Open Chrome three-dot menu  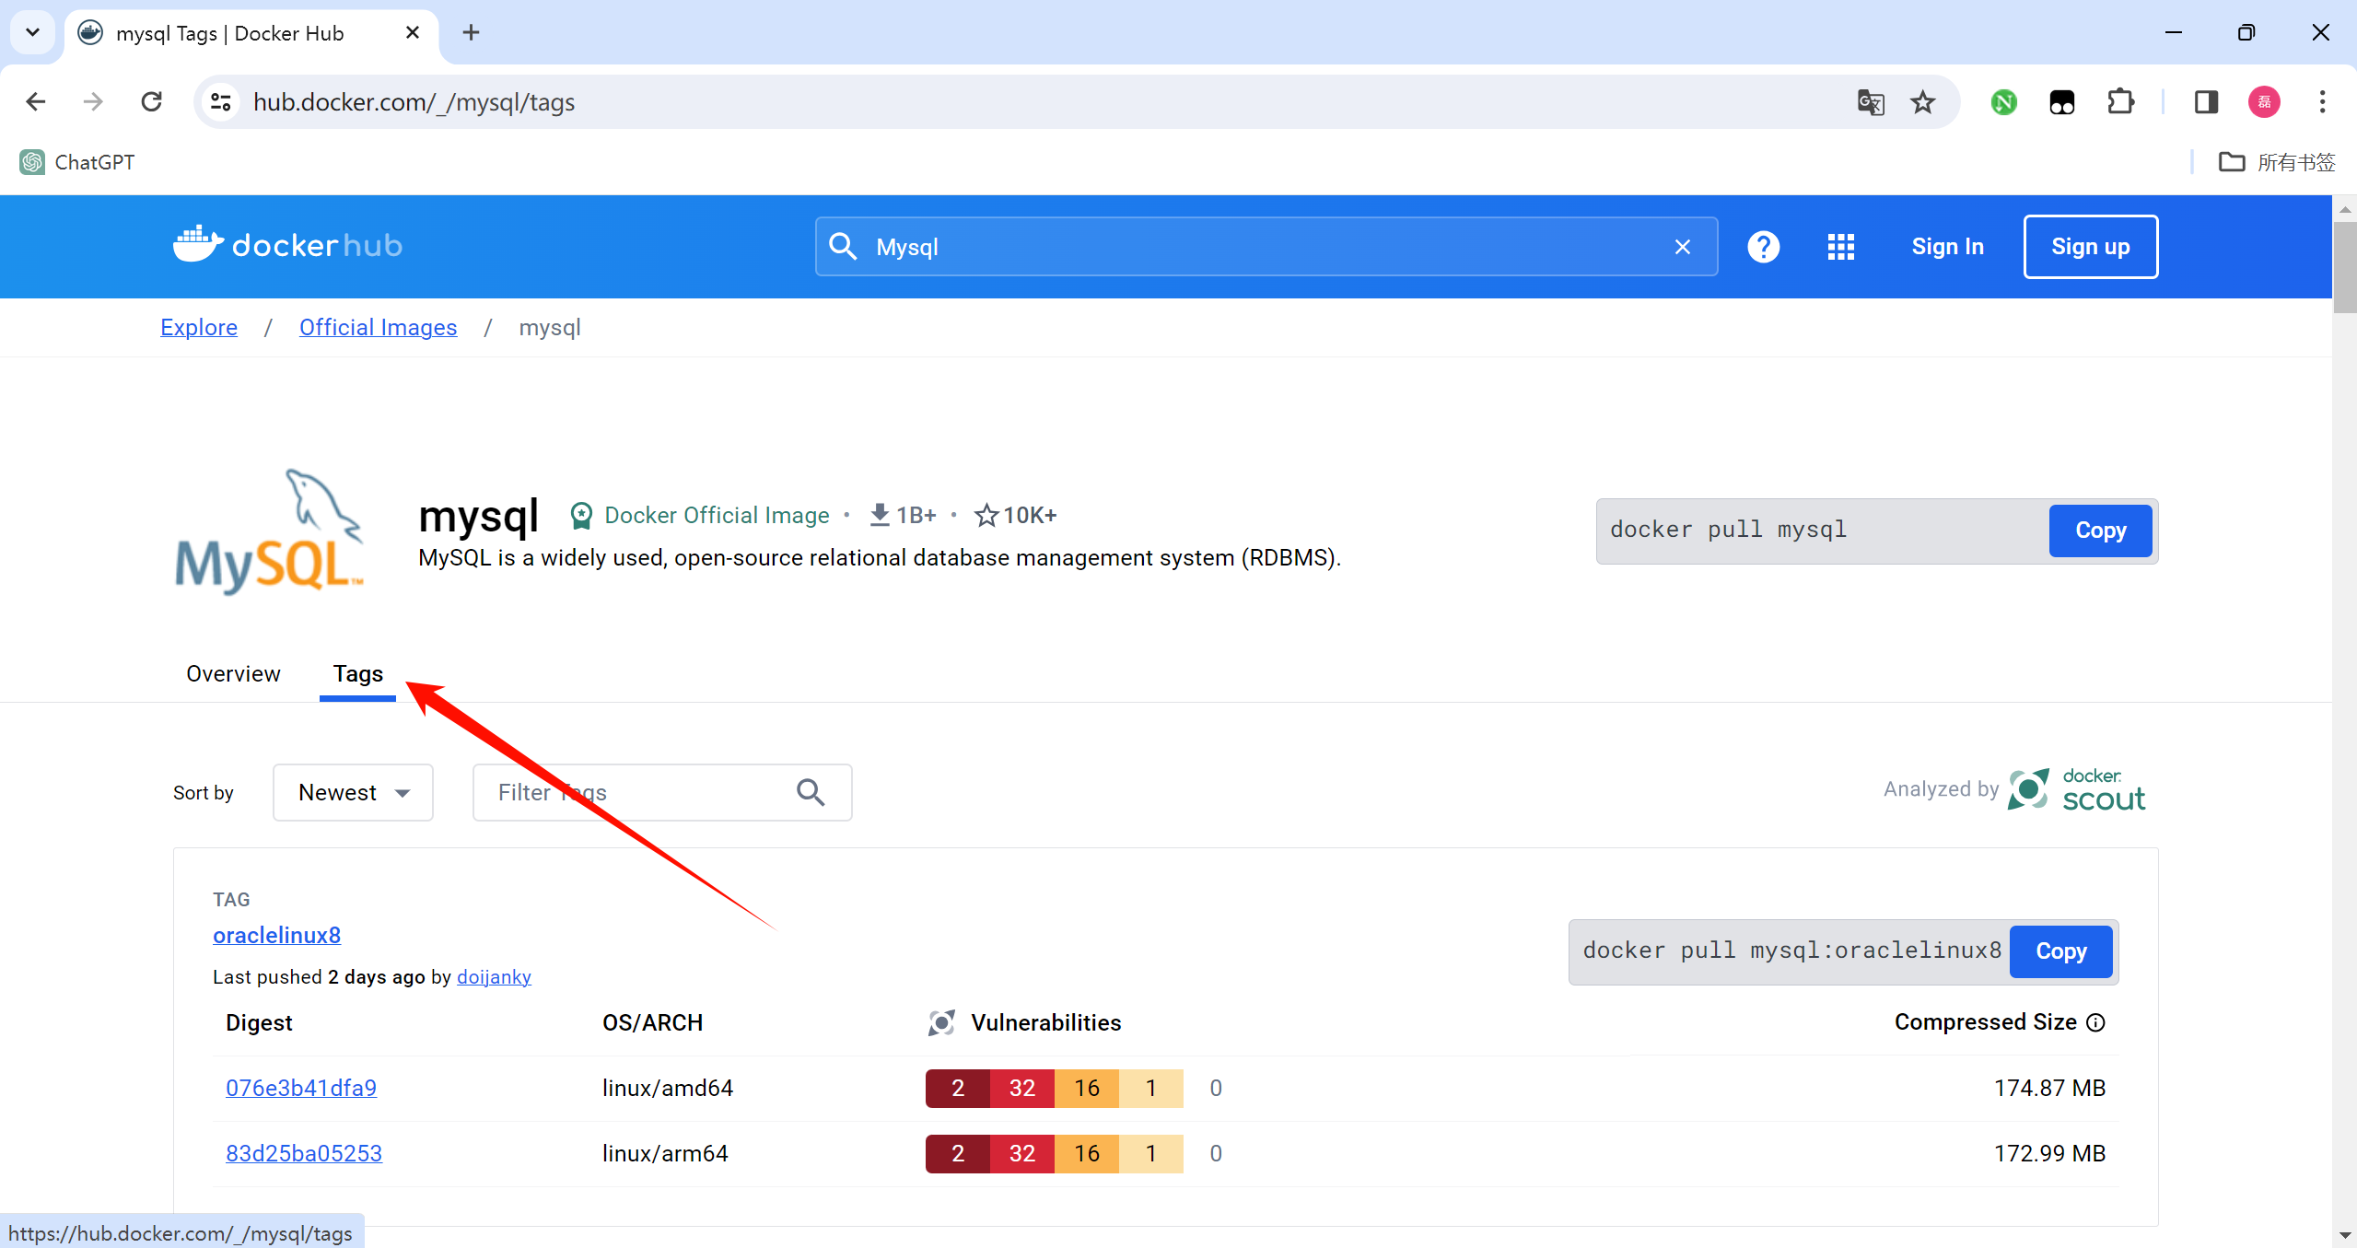pyautogui.click(x=2322, y=102)
